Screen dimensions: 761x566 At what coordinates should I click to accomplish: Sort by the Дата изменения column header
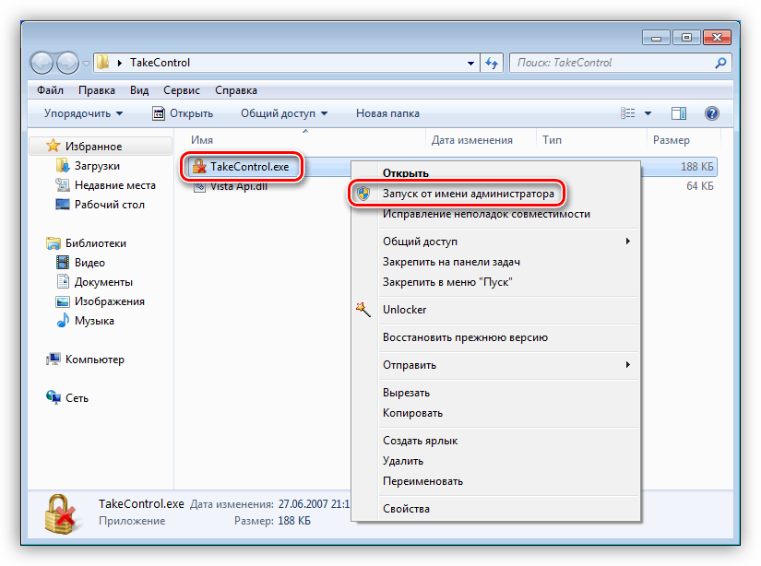(x=471, y=140)
